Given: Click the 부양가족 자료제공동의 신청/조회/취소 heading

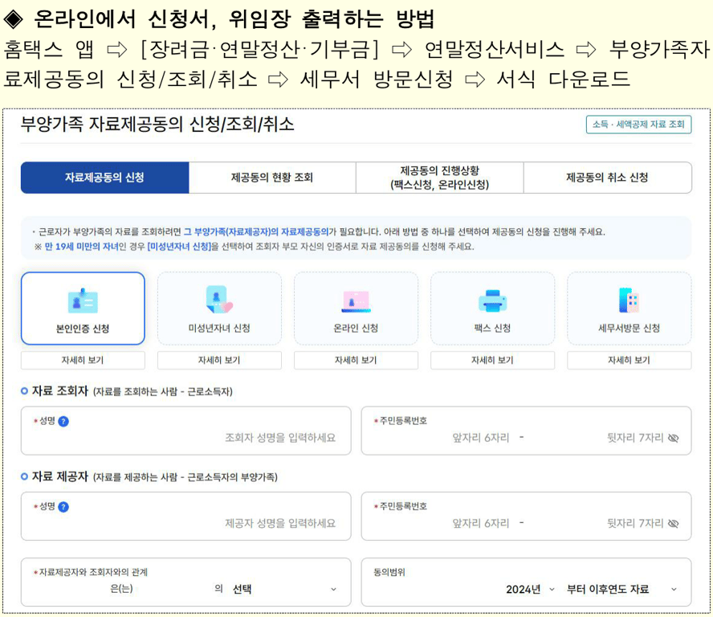Looking at the screenshot, I should 157,125.
